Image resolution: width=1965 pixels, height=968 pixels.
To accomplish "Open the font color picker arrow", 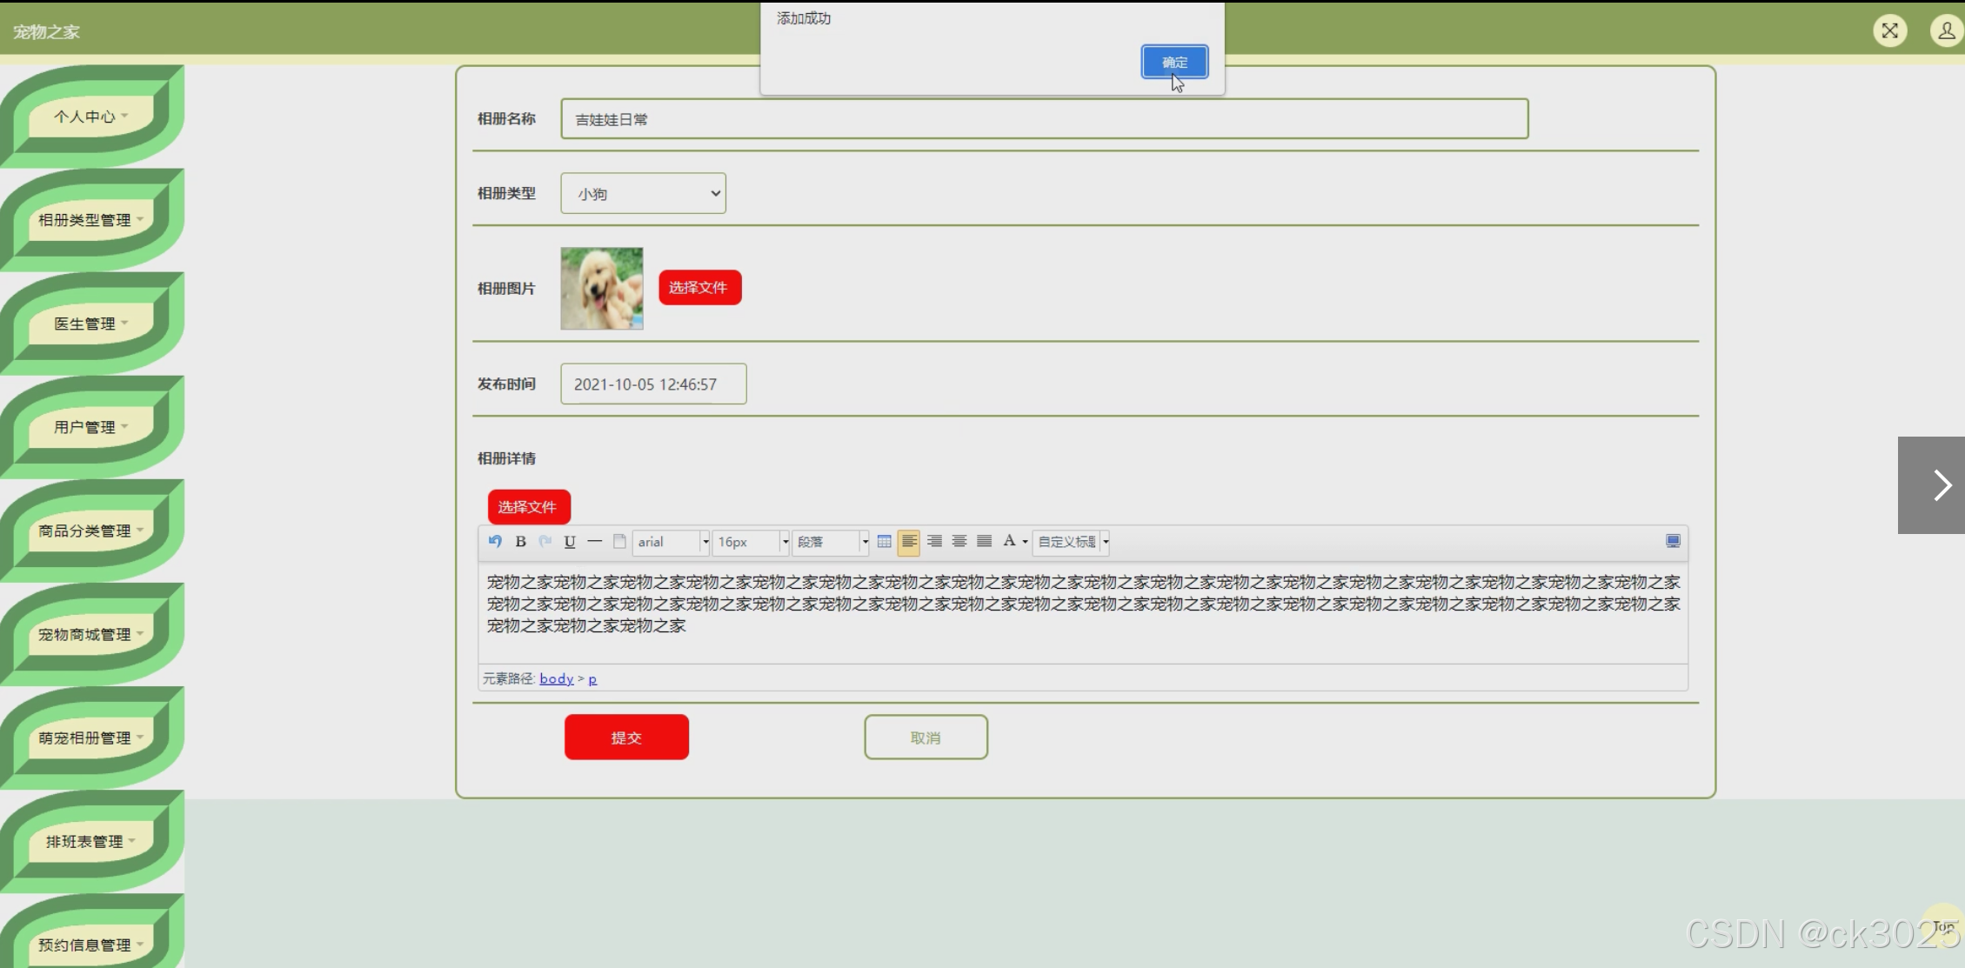I will pos(1026,542).
